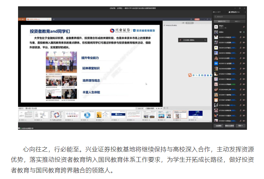Click the Unmute All button
264x179 pixels.
coord(229,126)
